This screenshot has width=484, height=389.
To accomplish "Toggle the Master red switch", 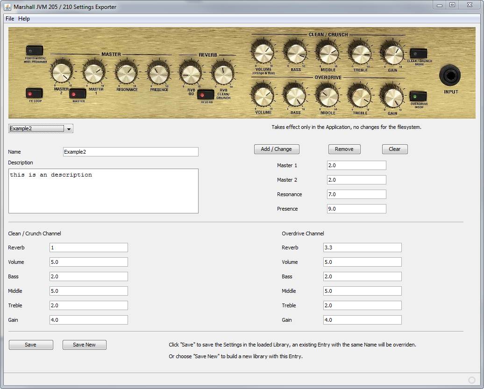I will click(x=78, y=94).
